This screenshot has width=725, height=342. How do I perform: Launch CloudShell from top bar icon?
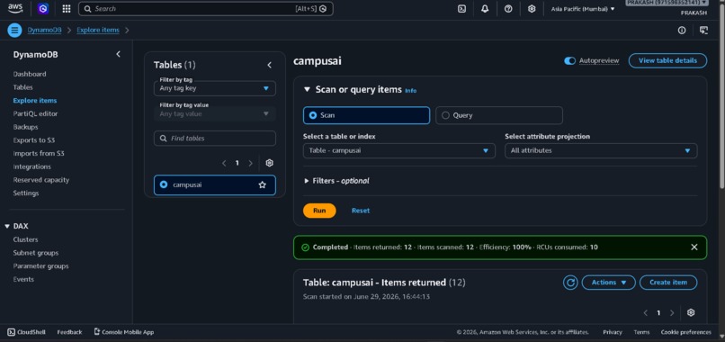[x=461, y=8]
